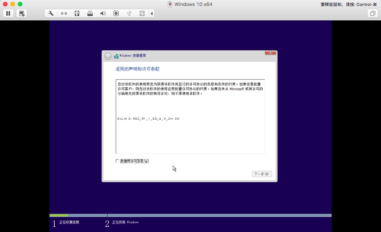This screenshot has height=232, width=381.
Task: Click the green installation progress bar
Action: click(59, 215)
